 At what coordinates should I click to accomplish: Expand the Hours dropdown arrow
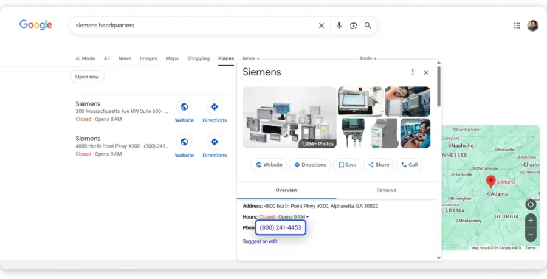click(308, 217)
